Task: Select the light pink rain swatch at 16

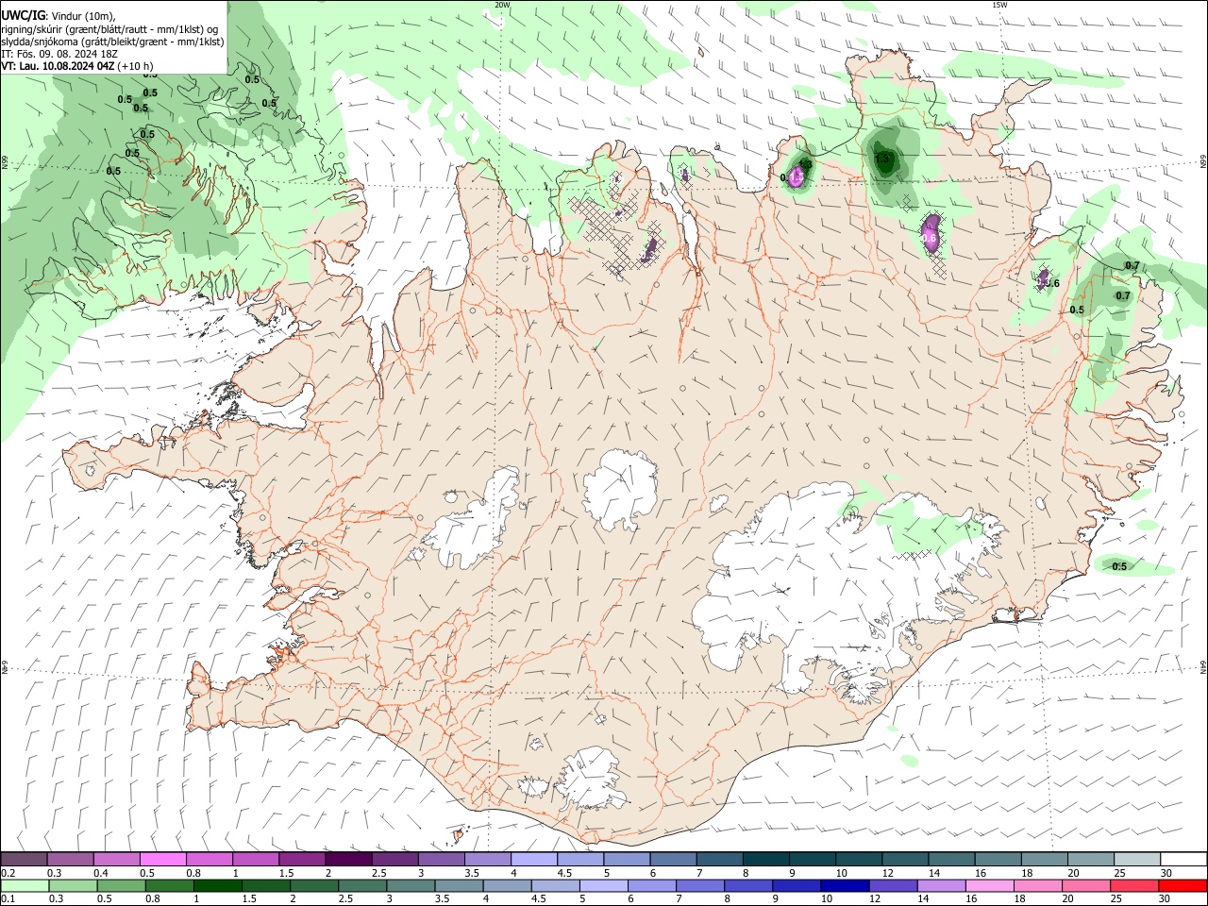Action: 989,886
